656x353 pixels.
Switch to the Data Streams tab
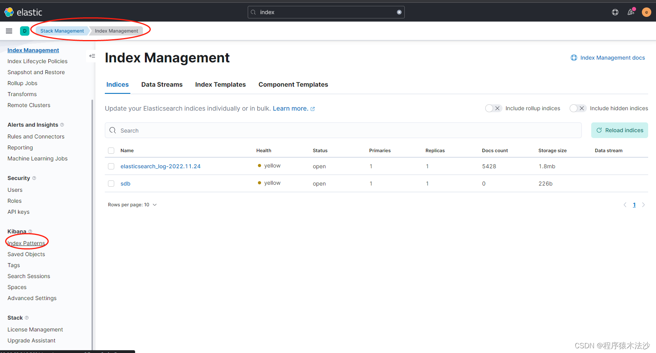(x=162, y=85)
